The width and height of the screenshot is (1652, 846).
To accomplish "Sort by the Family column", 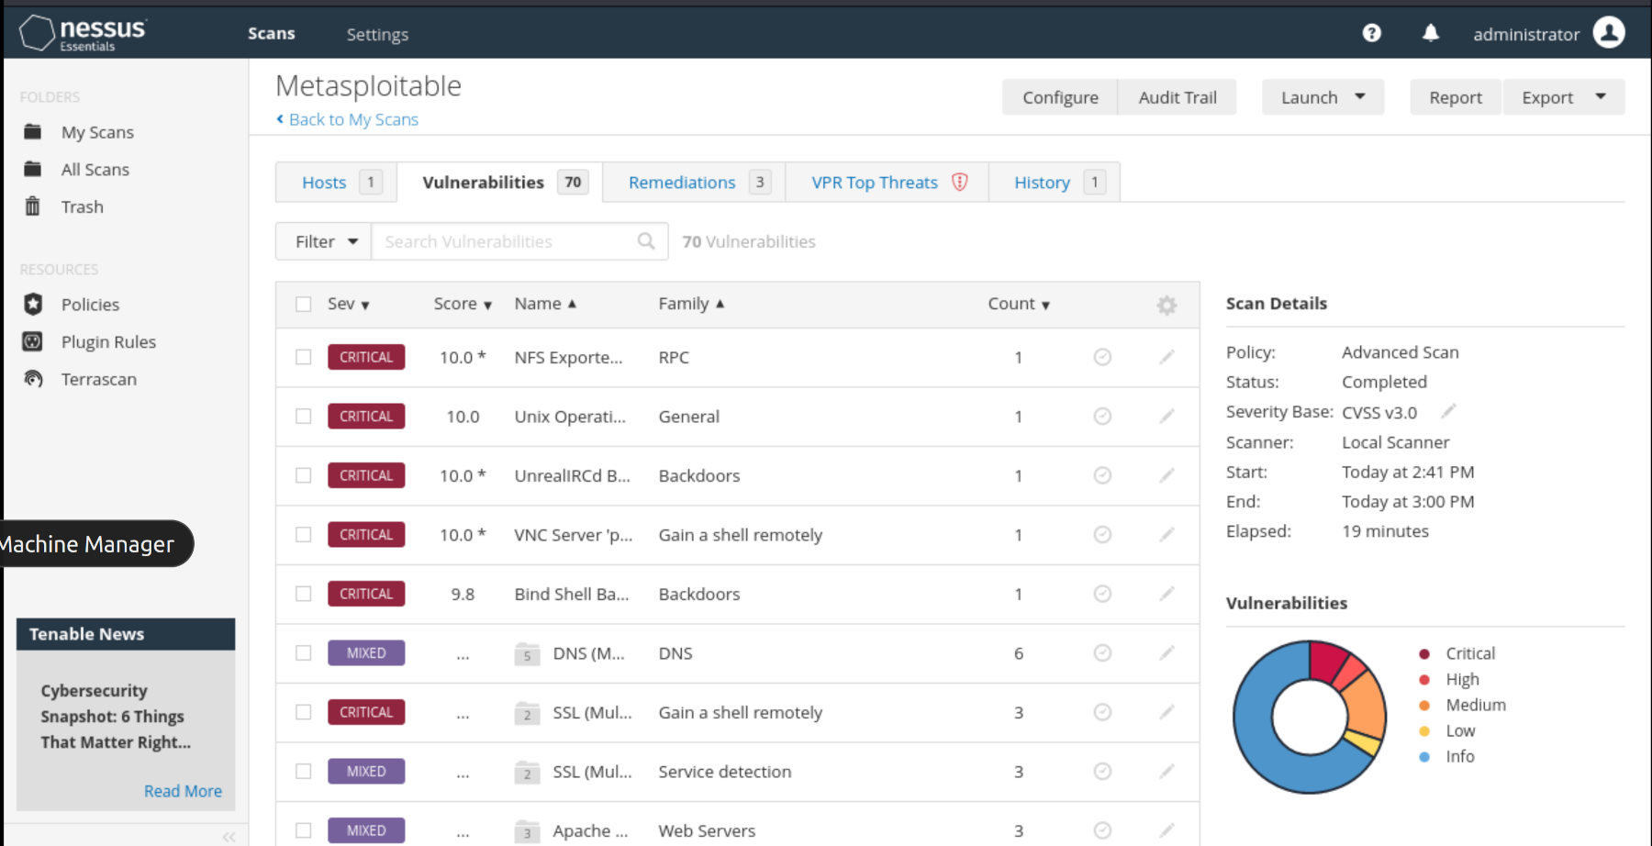I will [691, 304].
